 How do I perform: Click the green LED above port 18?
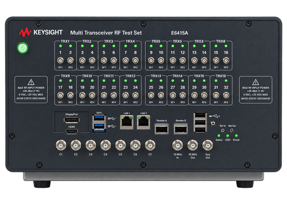click(x=70, y=81)
